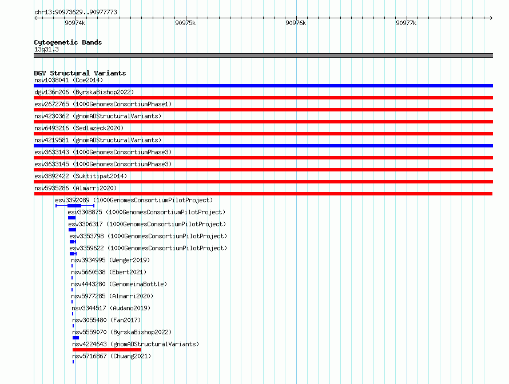Viewport: 509px width, 384px height.
Task: Open nsv5977285 (Almarri2020) variant
Action: pyautogui.click(x=112, y=296)
